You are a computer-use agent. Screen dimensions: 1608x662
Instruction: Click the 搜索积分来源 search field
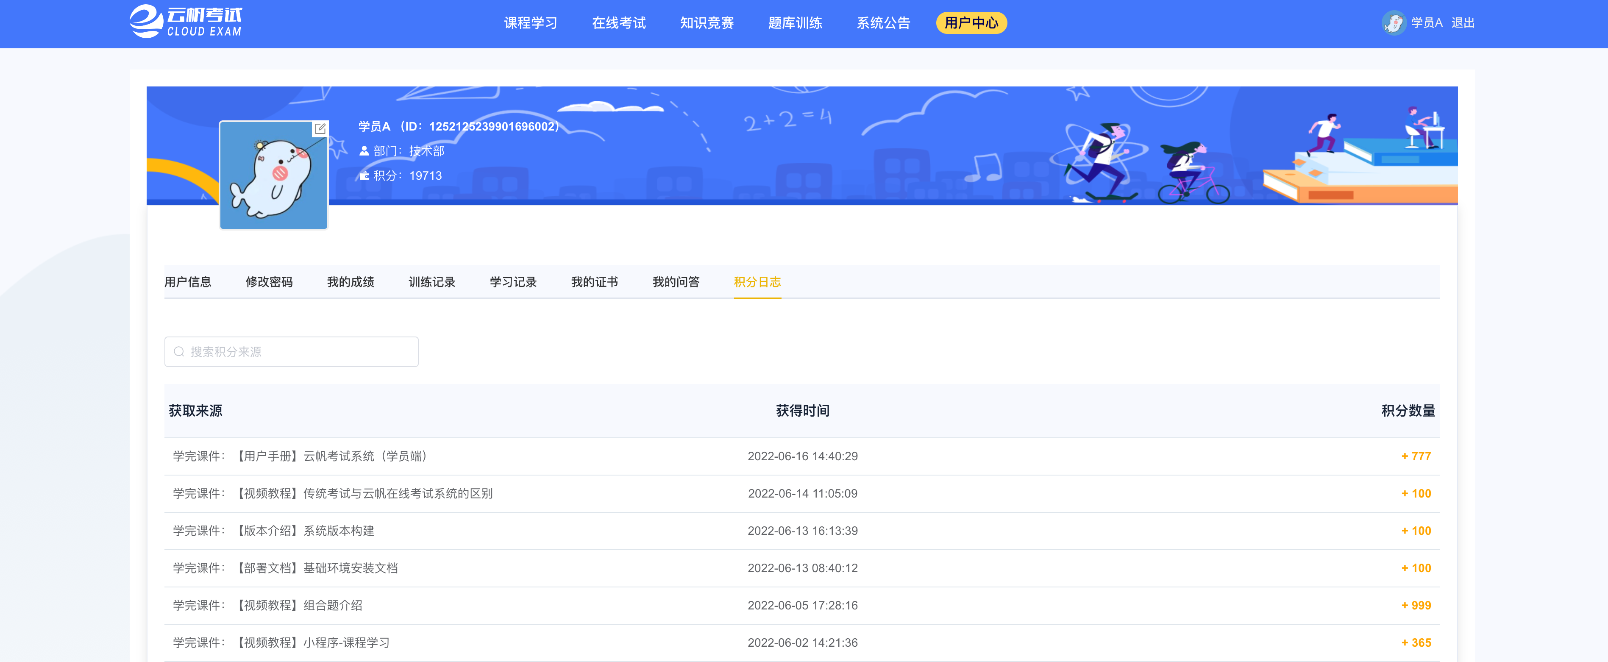coord(292,352)
